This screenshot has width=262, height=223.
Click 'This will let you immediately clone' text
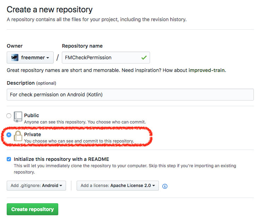tap(125, 169)
